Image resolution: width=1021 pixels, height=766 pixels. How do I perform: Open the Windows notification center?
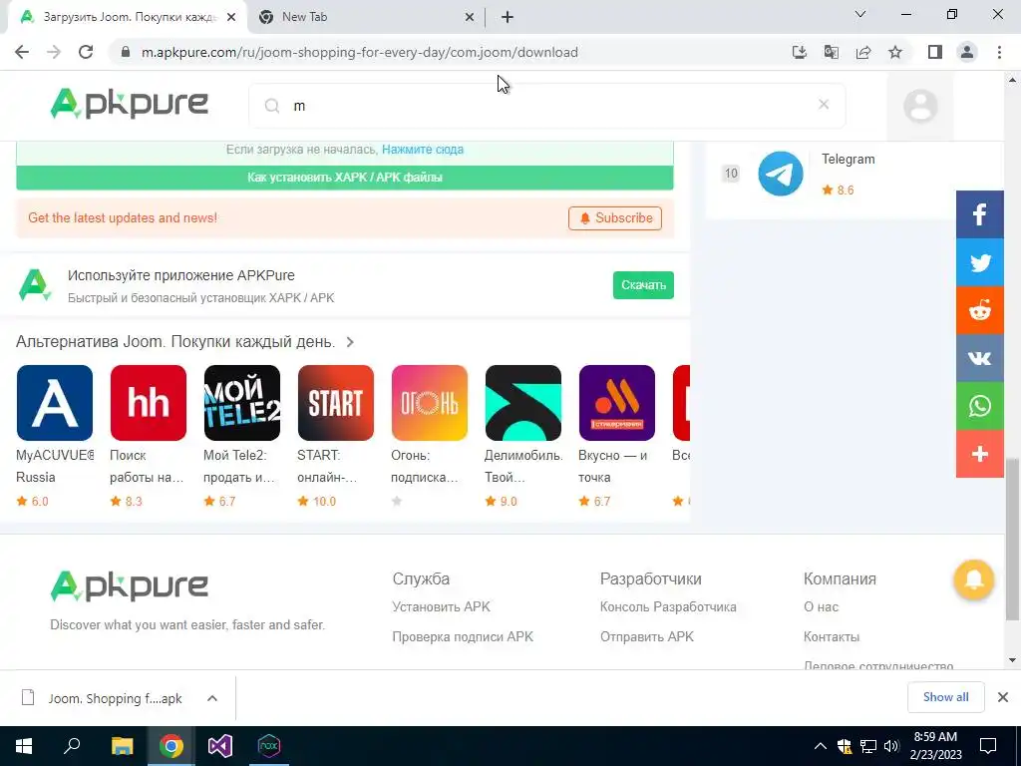point(988,746)
